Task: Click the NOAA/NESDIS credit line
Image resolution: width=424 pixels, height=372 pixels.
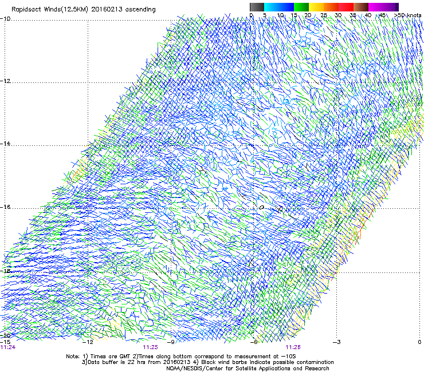Action: point(248,369)
